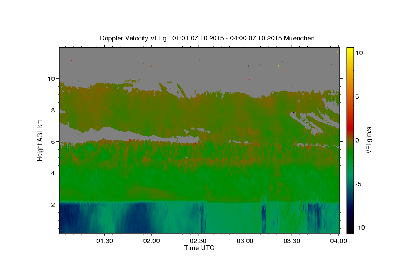Click the height tick label '2'
This screenshot has height=280, width=420.
tap(52, 205)
